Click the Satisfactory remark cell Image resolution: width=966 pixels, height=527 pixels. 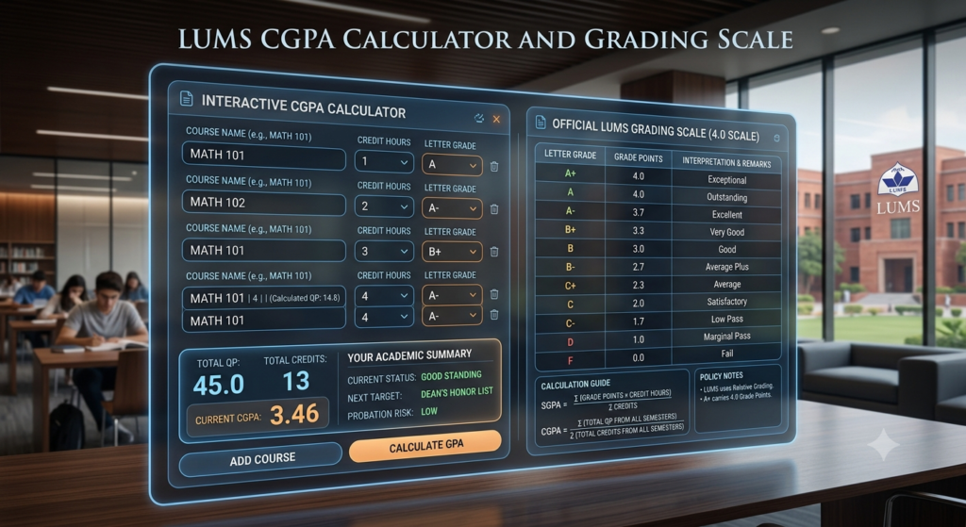[x=727, y=302]
